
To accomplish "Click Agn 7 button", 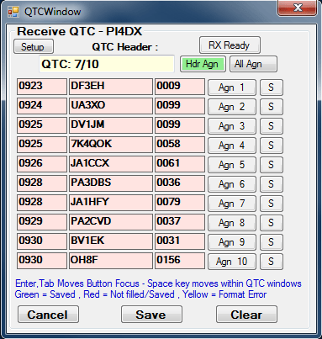I will tap(232, 204).
